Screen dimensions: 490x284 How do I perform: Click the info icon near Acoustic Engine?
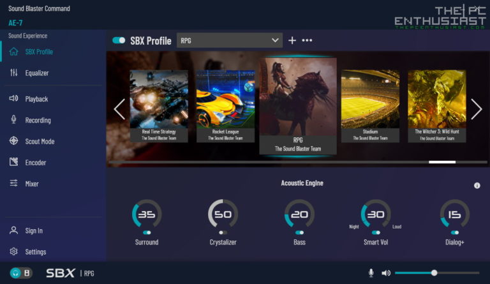[477, 186]
